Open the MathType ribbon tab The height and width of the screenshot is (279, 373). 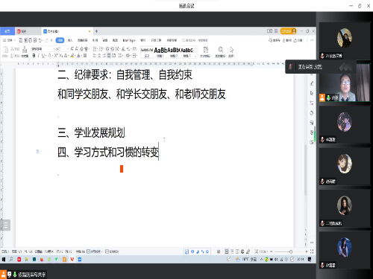pyautogui.click(x=129, y=40)
